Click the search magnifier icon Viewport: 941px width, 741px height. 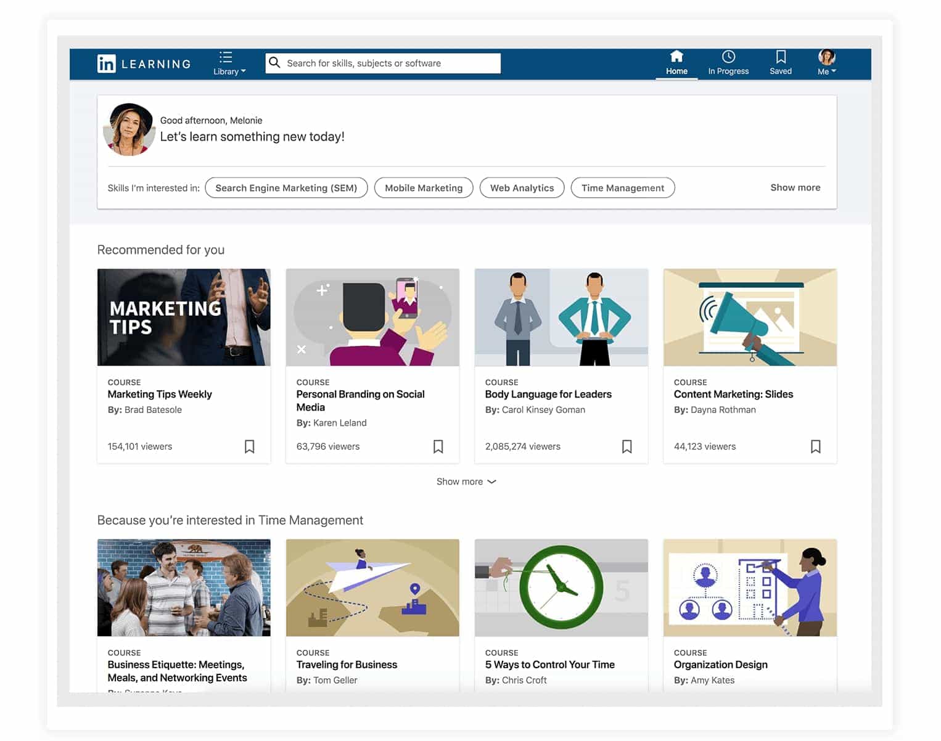275,62
